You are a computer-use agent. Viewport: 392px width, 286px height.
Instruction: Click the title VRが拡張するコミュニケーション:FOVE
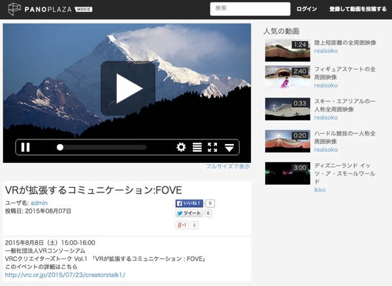(x=93, y=190)
